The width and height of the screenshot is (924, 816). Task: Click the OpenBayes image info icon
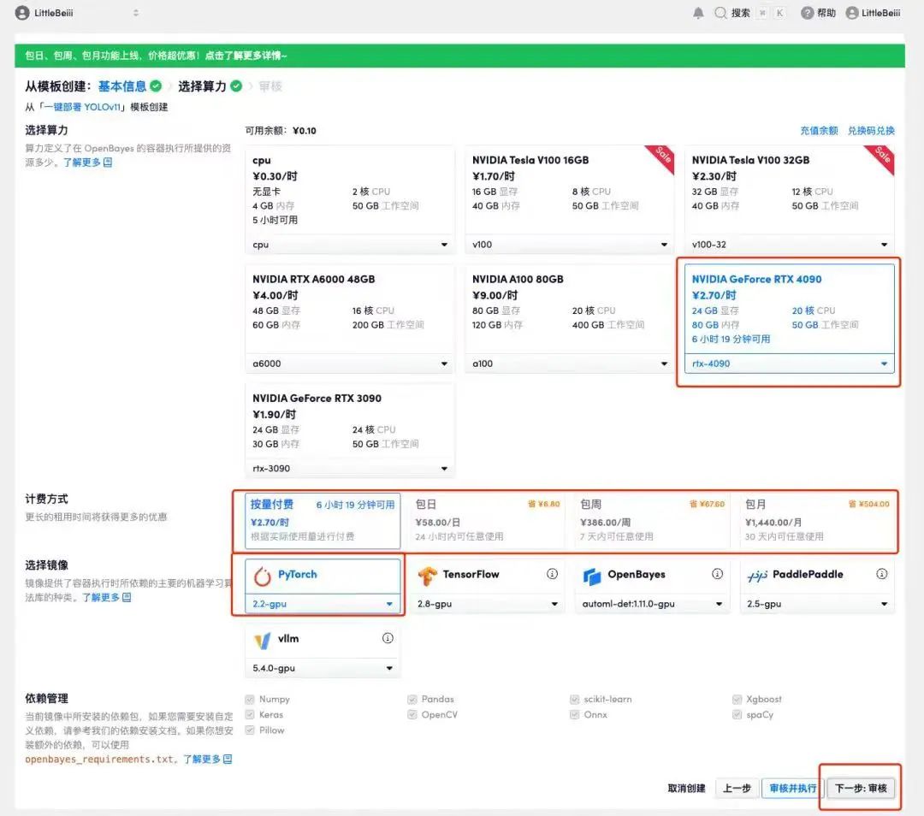point(718,574)
